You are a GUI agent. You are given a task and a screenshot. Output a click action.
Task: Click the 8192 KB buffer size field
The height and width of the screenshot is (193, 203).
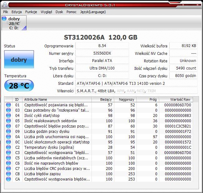pyautogui.click(x=183, y=46)
